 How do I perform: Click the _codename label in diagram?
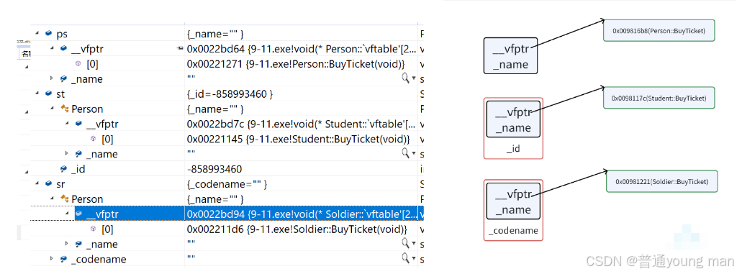click(x=513, y=231)
